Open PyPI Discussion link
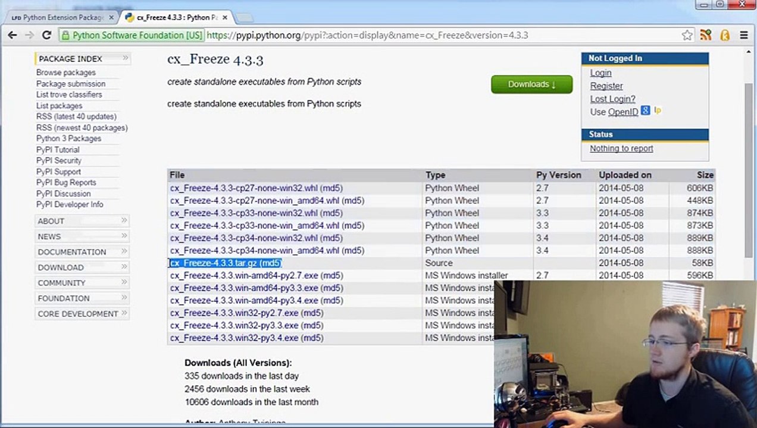Image resolution: width=757 pixels, height=428 pixels. coord(64,194)
